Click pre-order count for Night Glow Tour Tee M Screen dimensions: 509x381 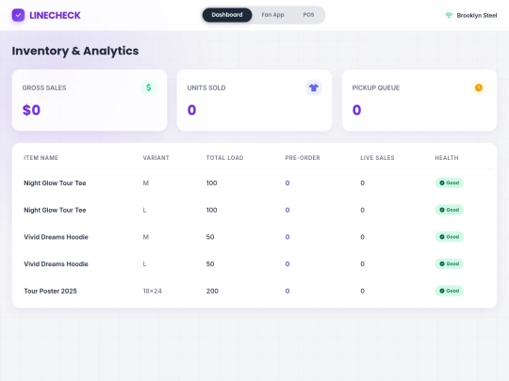pos(287,183)
